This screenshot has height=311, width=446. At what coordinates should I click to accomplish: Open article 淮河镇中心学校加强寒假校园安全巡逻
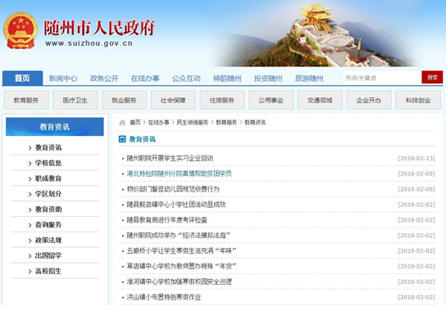point(180,282)
